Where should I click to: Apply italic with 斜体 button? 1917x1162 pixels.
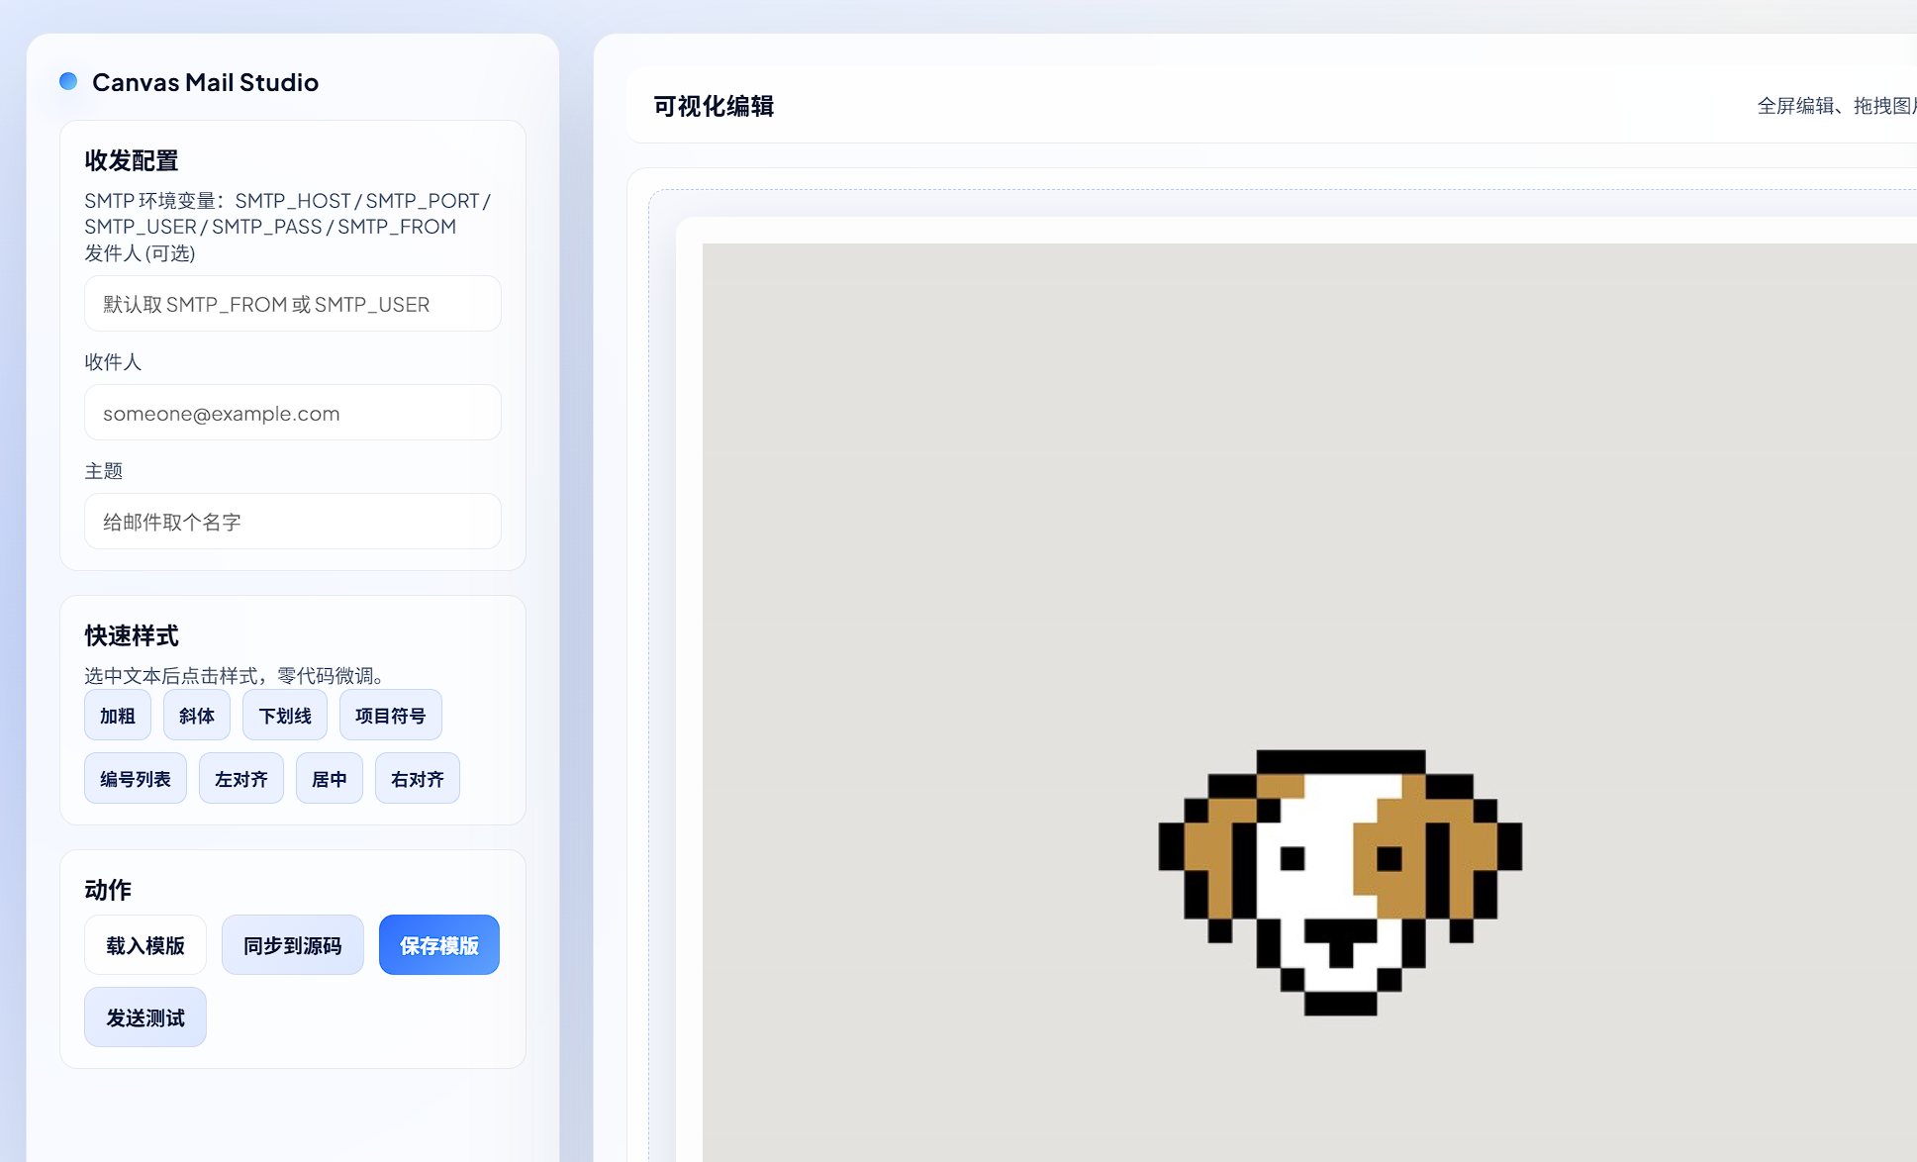196,716
